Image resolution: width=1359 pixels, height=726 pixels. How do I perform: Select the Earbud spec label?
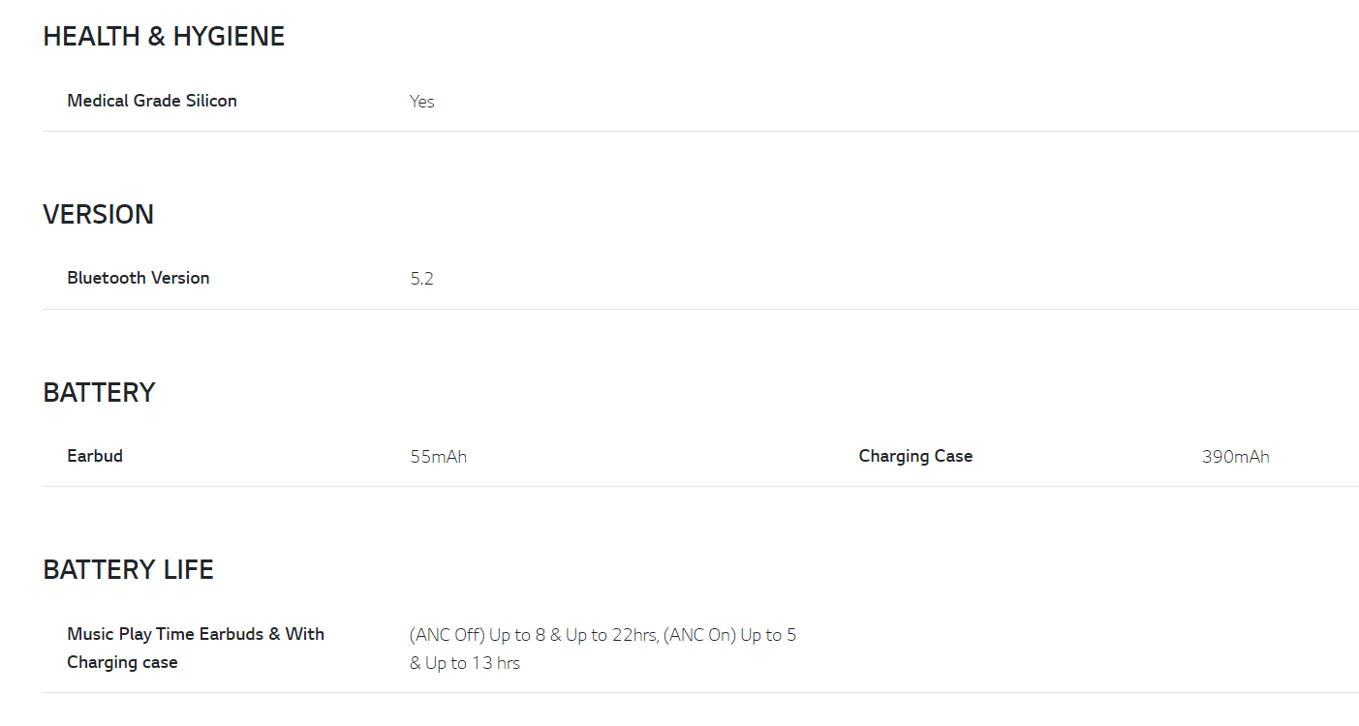[95, 456]
